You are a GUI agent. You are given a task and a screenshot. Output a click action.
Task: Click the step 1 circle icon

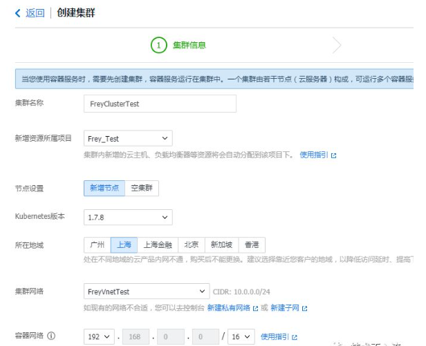(159, 46)
